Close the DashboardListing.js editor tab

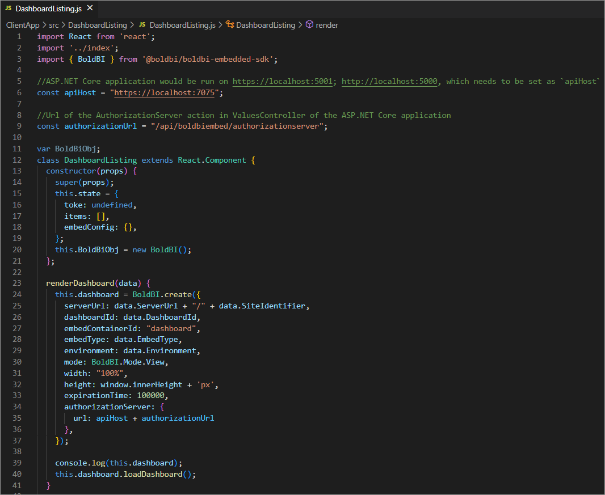[x=90, y=9]
